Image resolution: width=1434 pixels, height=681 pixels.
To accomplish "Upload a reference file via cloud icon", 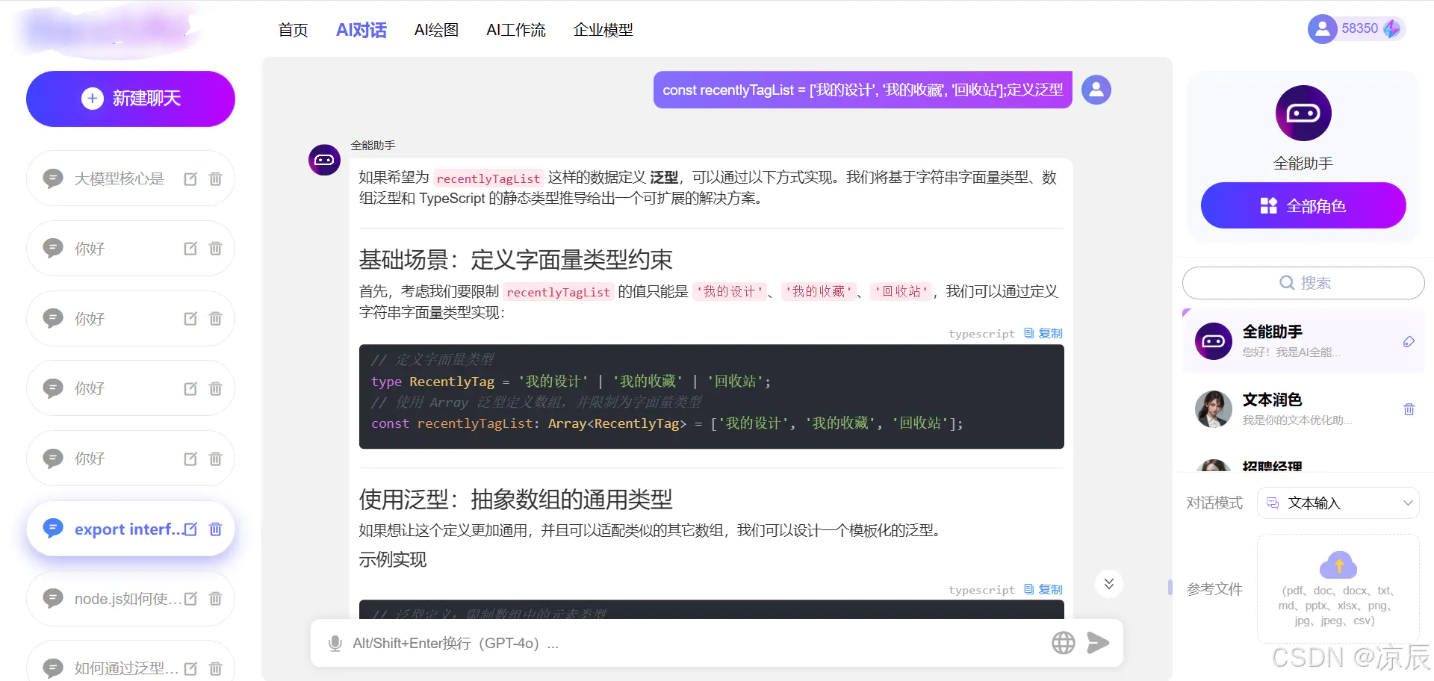I will (x=1338, y=565).
